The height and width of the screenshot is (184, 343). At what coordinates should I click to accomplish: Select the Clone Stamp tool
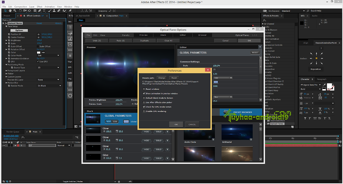(x=54, y=11)
